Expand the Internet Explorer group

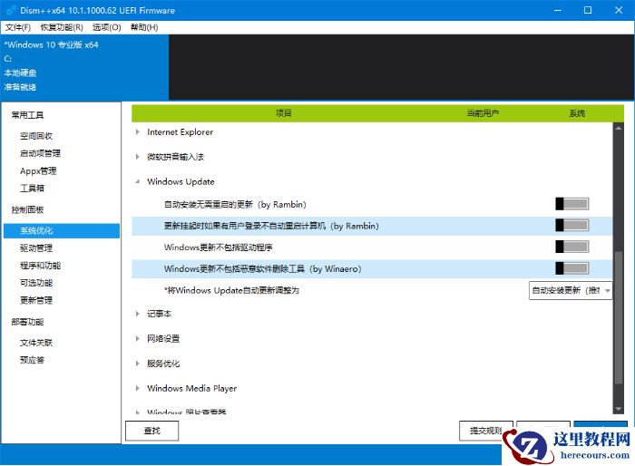point(138,132)
